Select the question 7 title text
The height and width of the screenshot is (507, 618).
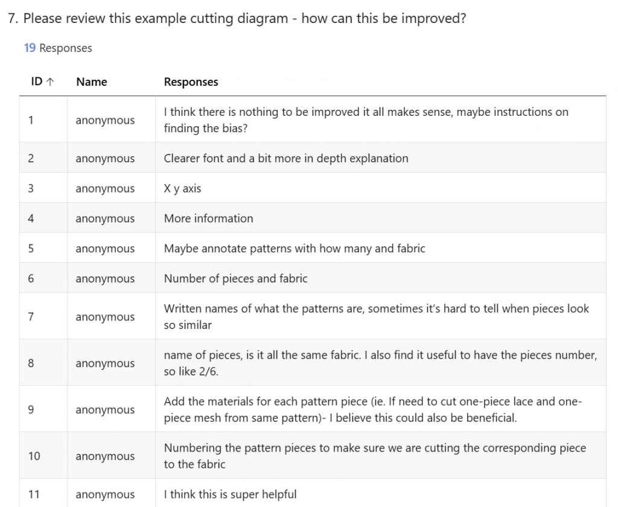tap(237, 18)
